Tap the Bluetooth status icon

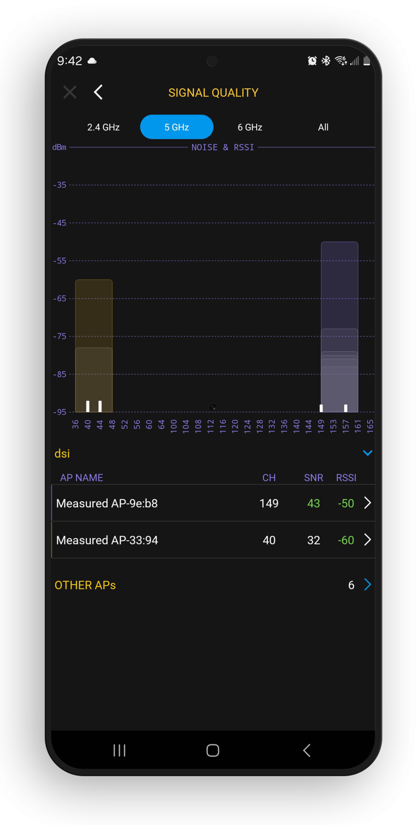click(326, 61)
